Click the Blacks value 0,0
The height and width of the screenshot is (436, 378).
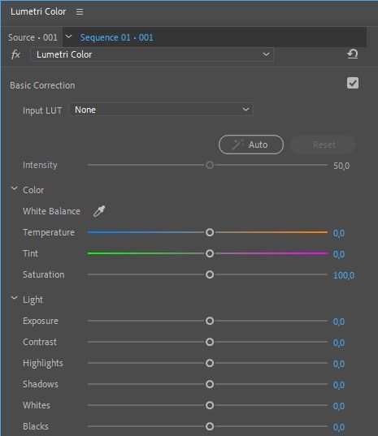tap(339, 427)
